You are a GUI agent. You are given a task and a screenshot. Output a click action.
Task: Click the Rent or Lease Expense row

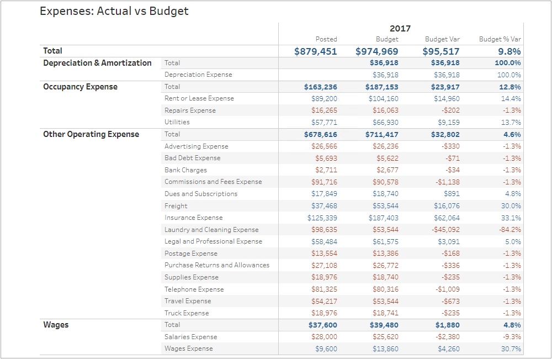point(342,99)
